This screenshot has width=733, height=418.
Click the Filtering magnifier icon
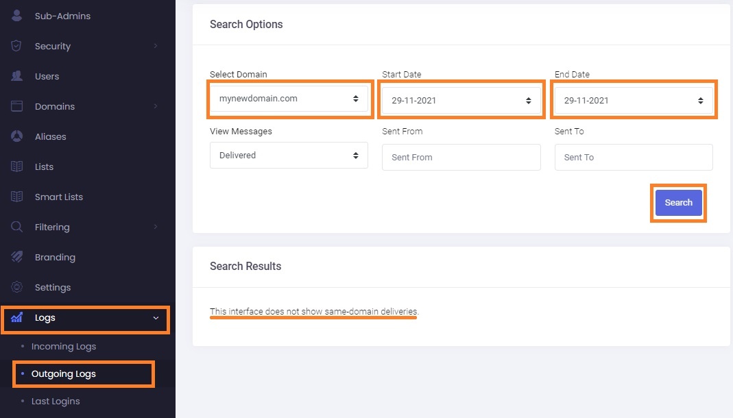pos(17,227)
